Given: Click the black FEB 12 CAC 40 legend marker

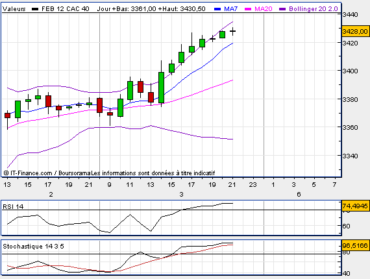Looking at the screenshot, I should pyautogui.click(x=35, y=9).
